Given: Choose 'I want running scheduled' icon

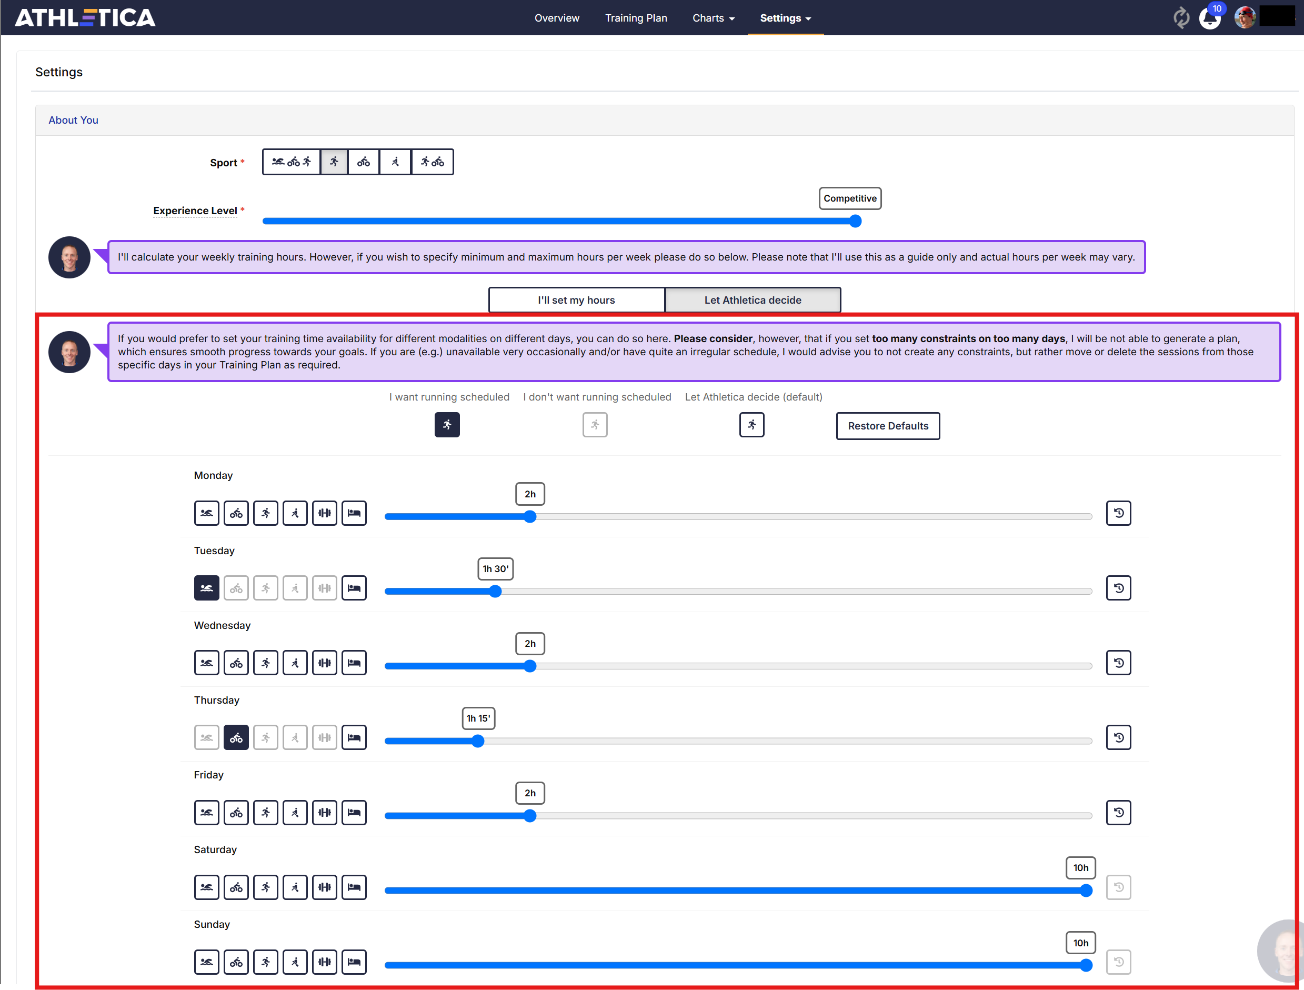Looking at the screenshot, I should [447, 425].
